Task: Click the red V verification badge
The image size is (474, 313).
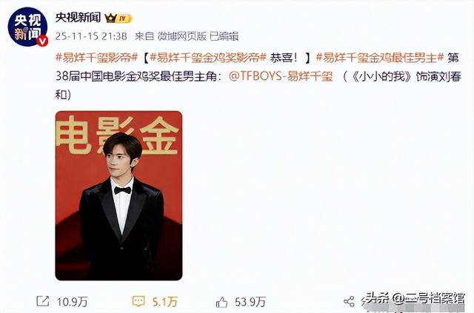Action: tap(42, 41)
